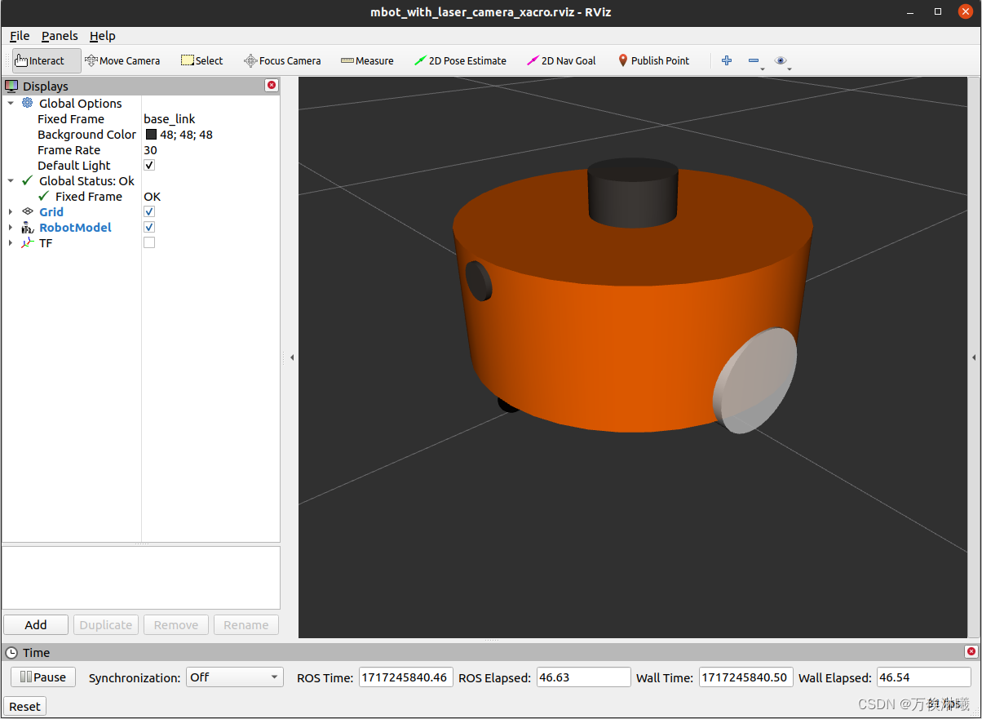Select the Interact tool
The image size is (982, 719).
pos(46,61)
